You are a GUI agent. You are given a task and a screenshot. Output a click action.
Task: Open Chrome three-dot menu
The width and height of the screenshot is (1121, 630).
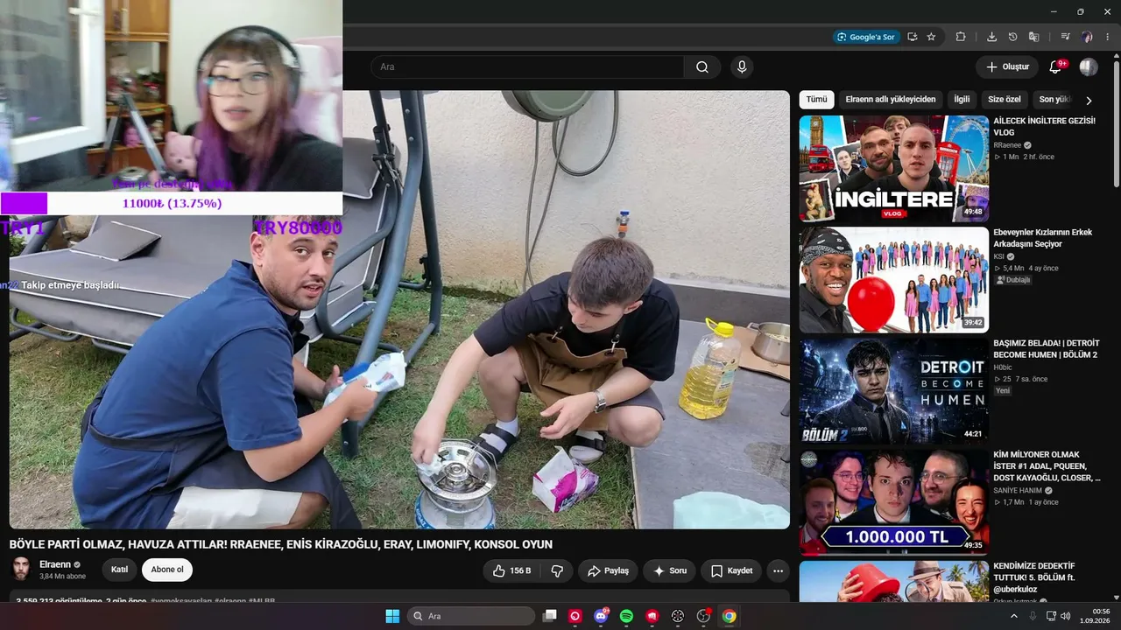click(1108, 37)
